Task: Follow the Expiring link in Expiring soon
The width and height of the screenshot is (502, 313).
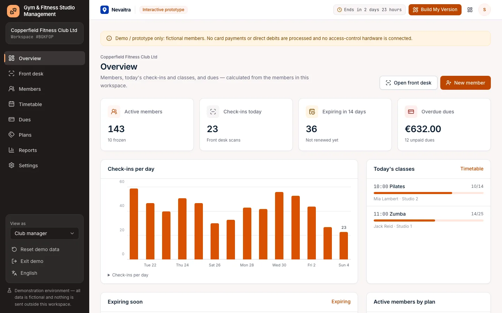Action: 341,302
